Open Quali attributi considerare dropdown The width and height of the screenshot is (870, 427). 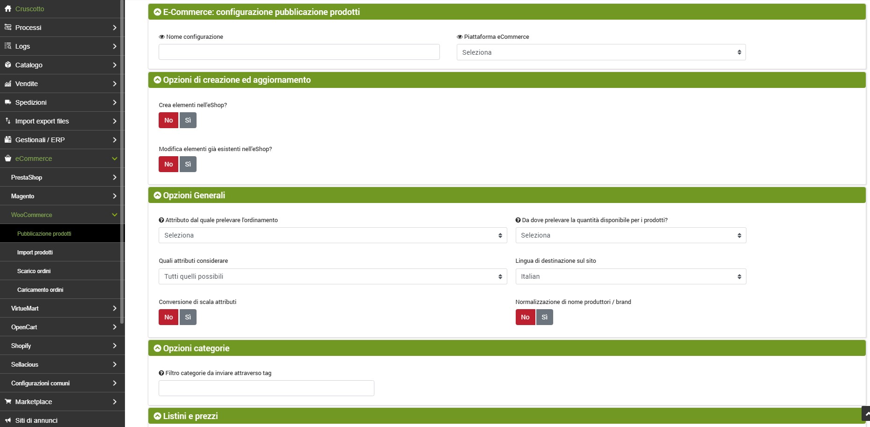click(333, 276)
